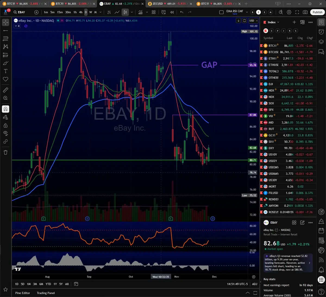Image resolution: width=326 pixels, height=297 pixels.
Task: Toggle the ADJ adjusted data button
Action: point(255,284)
